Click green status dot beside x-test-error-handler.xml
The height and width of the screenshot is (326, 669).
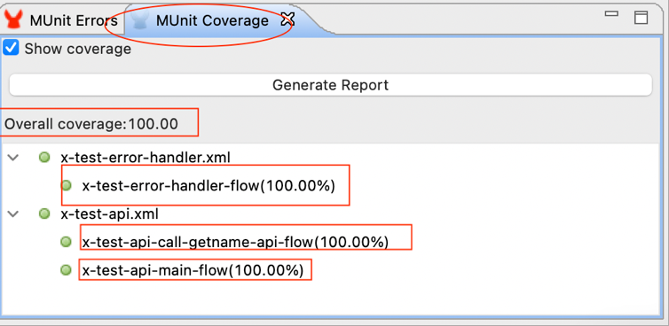[44, 158]
